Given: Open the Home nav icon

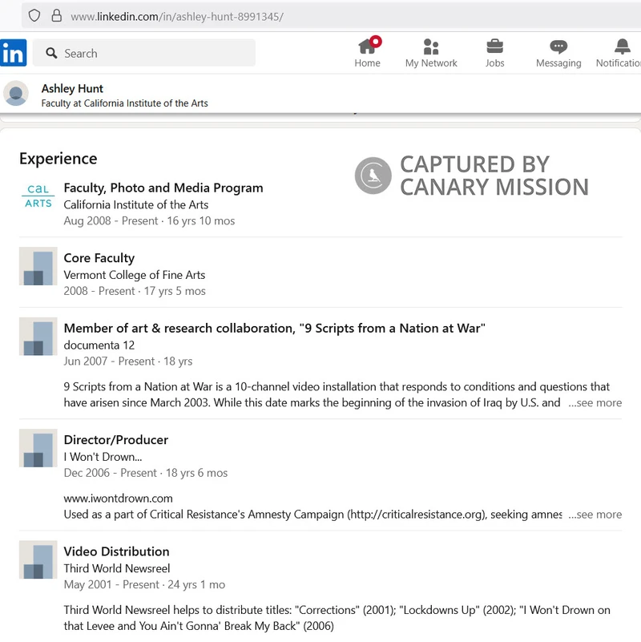Looking at the screenshot, I should [367, 46].
